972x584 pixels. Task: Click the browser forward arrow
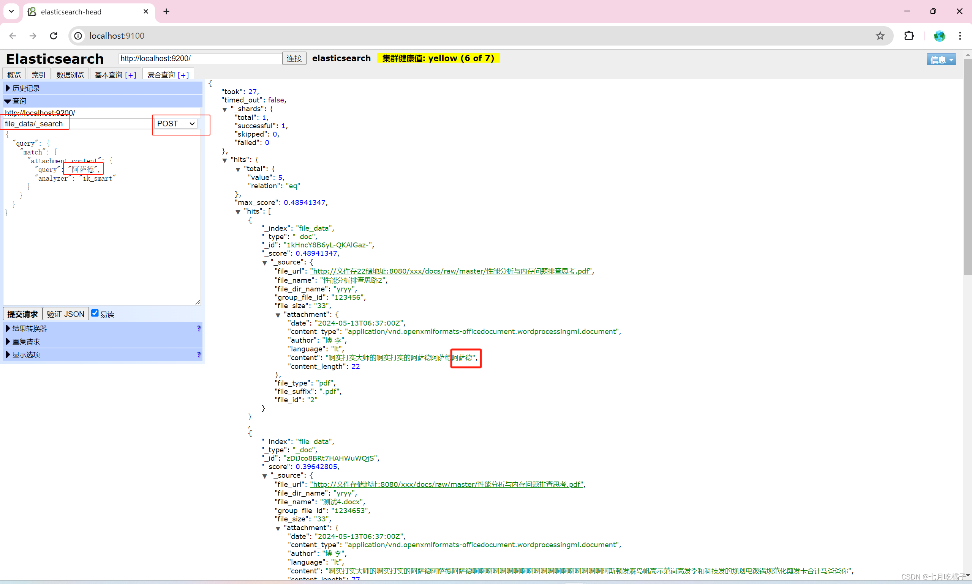[x=33, y=36]
